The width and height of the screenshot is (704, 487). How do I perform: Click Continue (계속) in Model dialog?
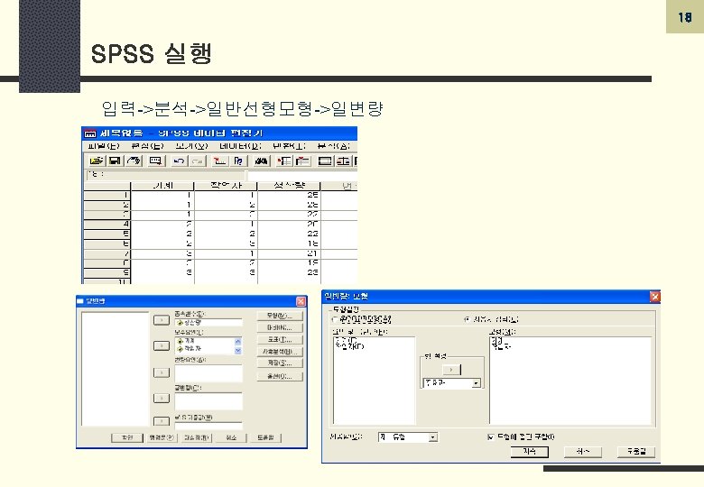(529, 452)
